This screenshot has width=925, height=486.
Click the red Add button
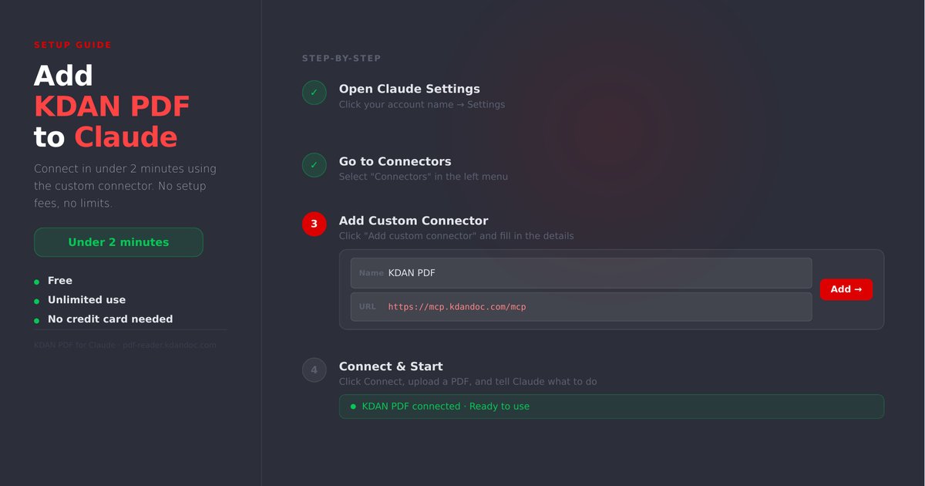pos(846,289)
